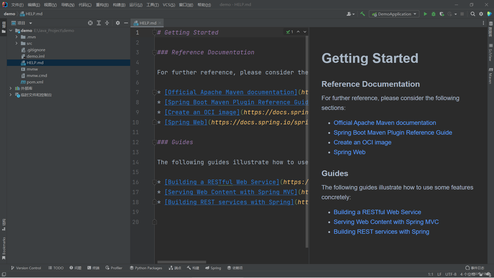This screenshot has height=278, width=494.
Task: Open the SciView side panel
Action: pyautogui.click(x=491, y=53)
